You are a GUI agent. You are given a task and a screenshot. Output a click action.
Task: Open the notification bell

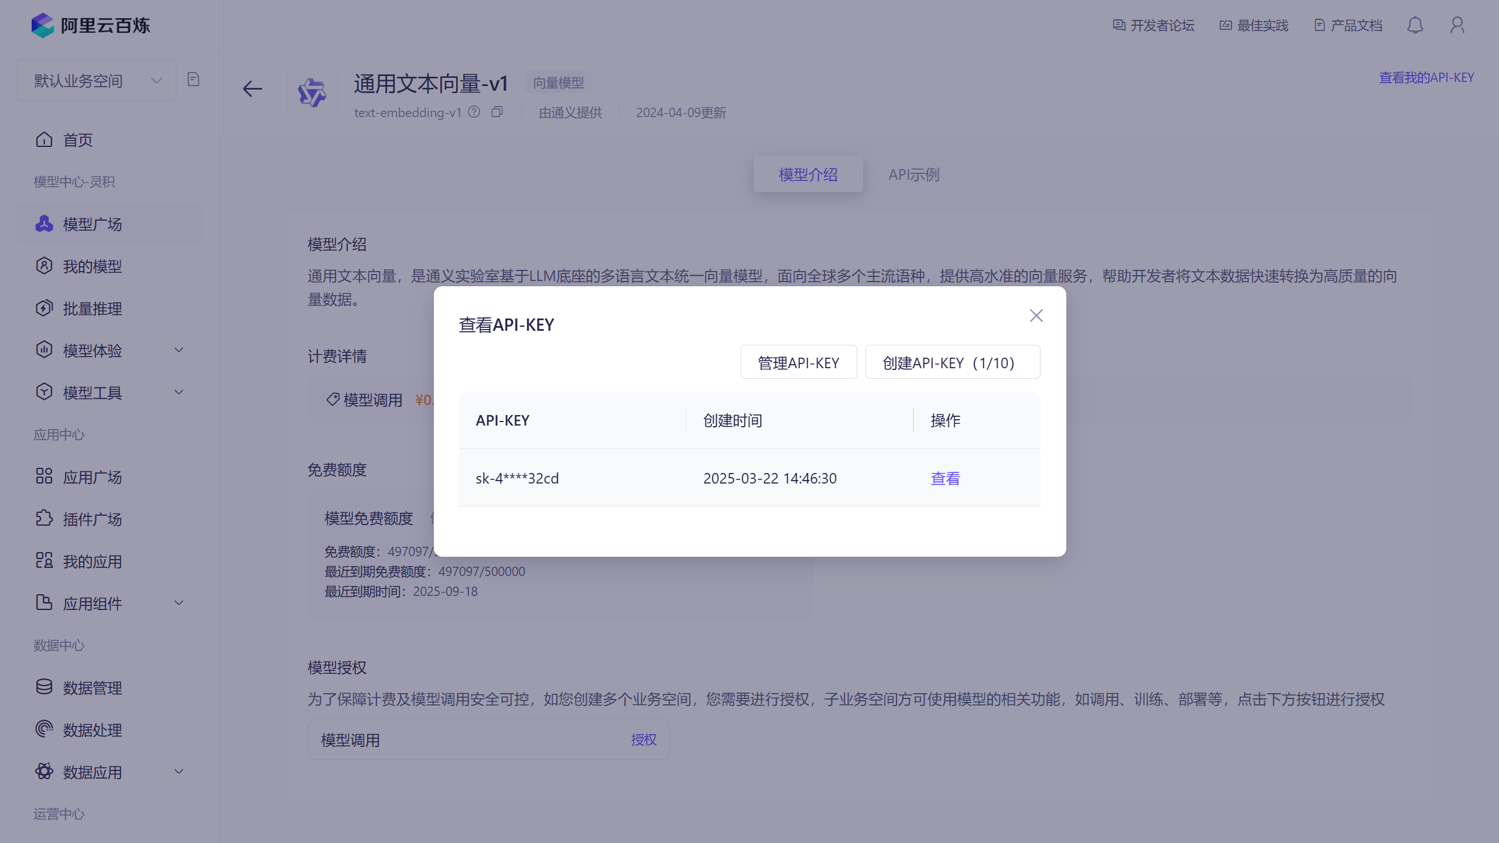pyautogui.click(x=1415, y=25)
